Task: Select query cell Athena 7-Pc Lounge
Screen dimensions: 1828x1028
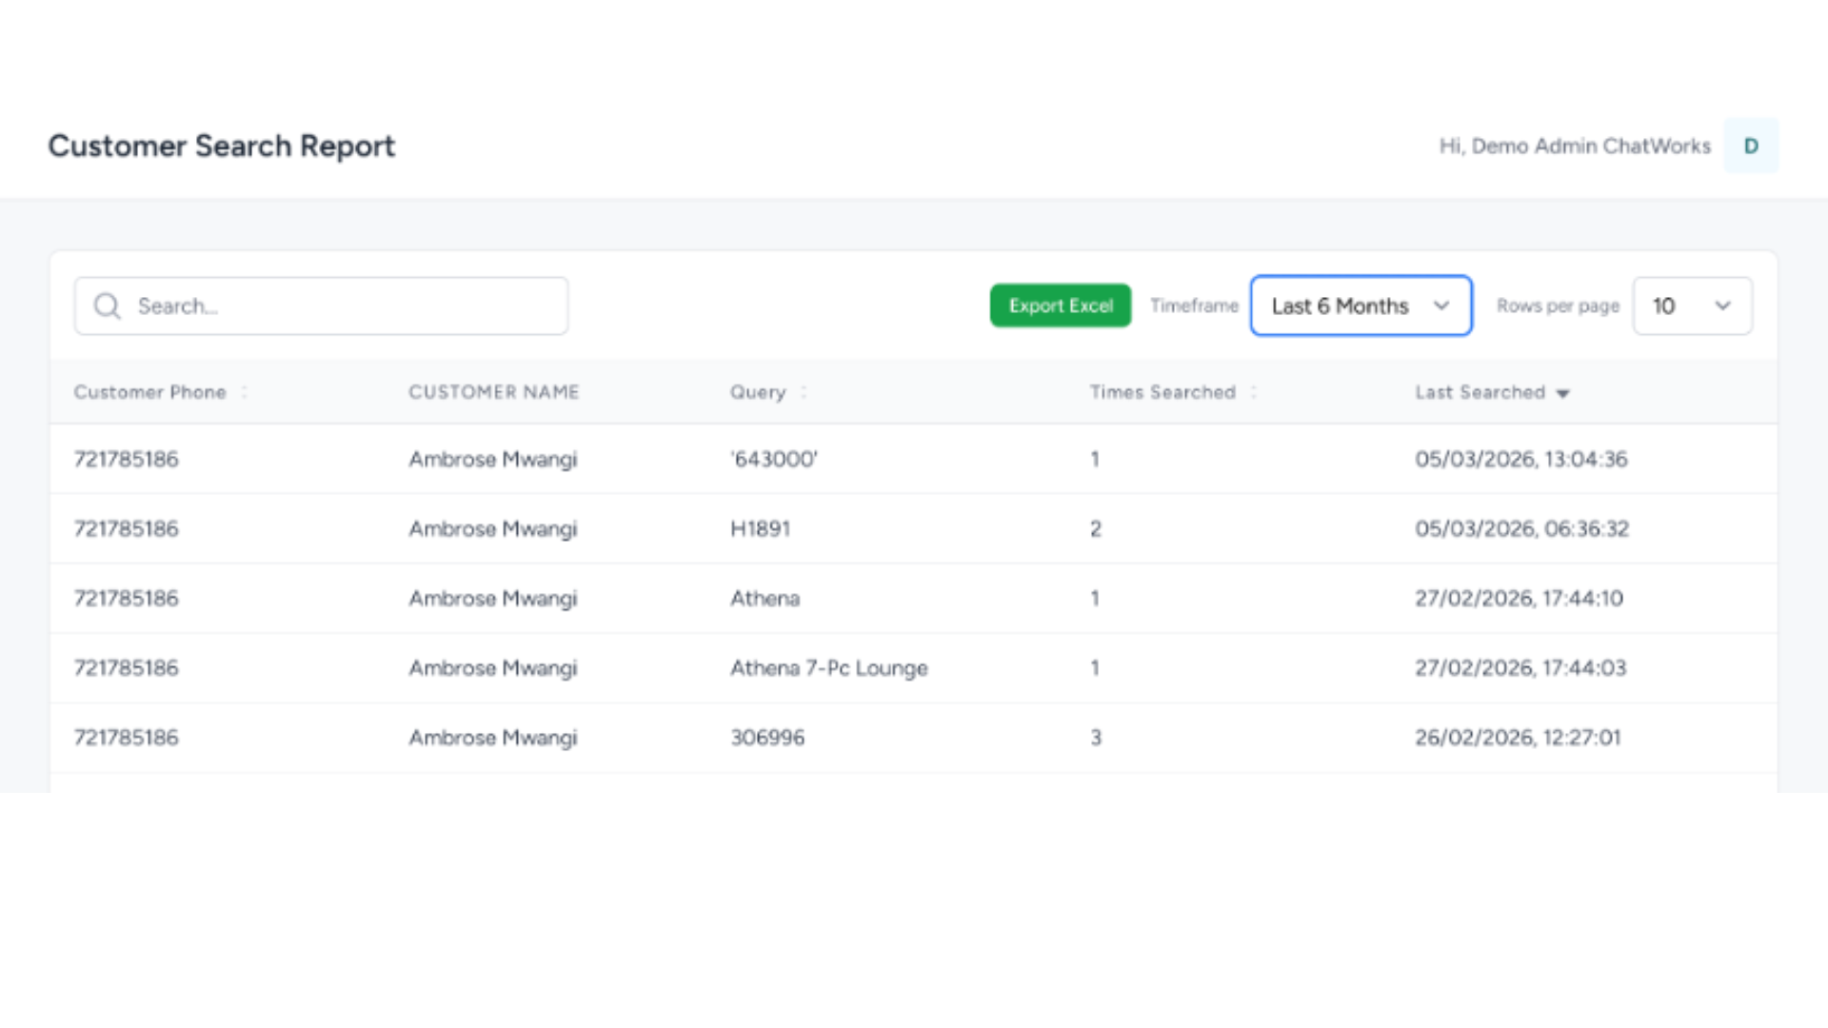Action: [x=828, y=667]
